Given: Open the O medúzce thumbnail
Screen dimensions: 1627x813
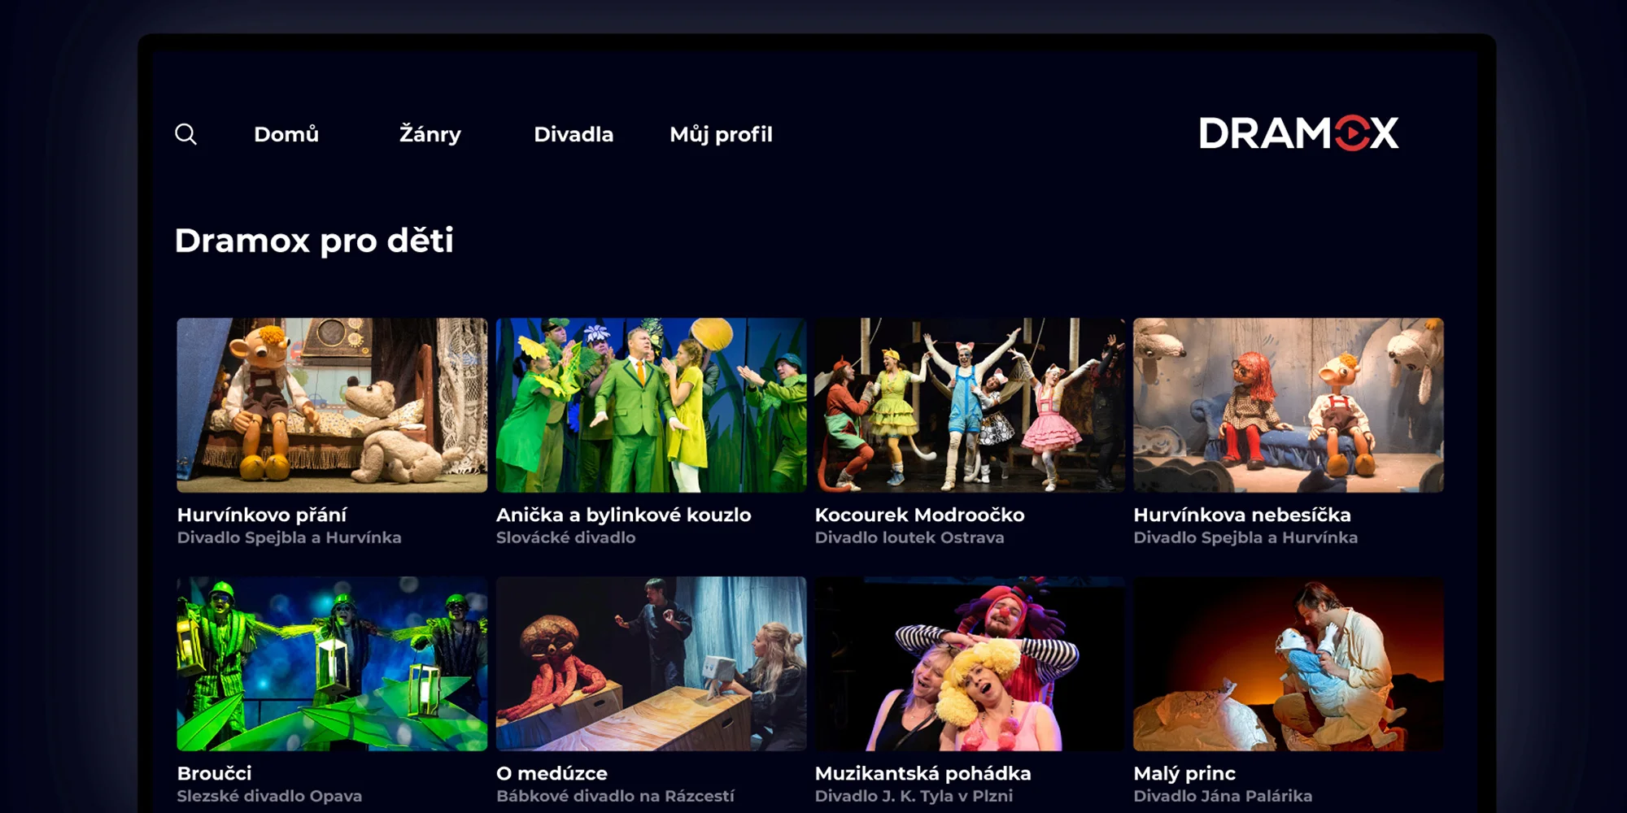Looking at the screenshot, I should (651, 663).
